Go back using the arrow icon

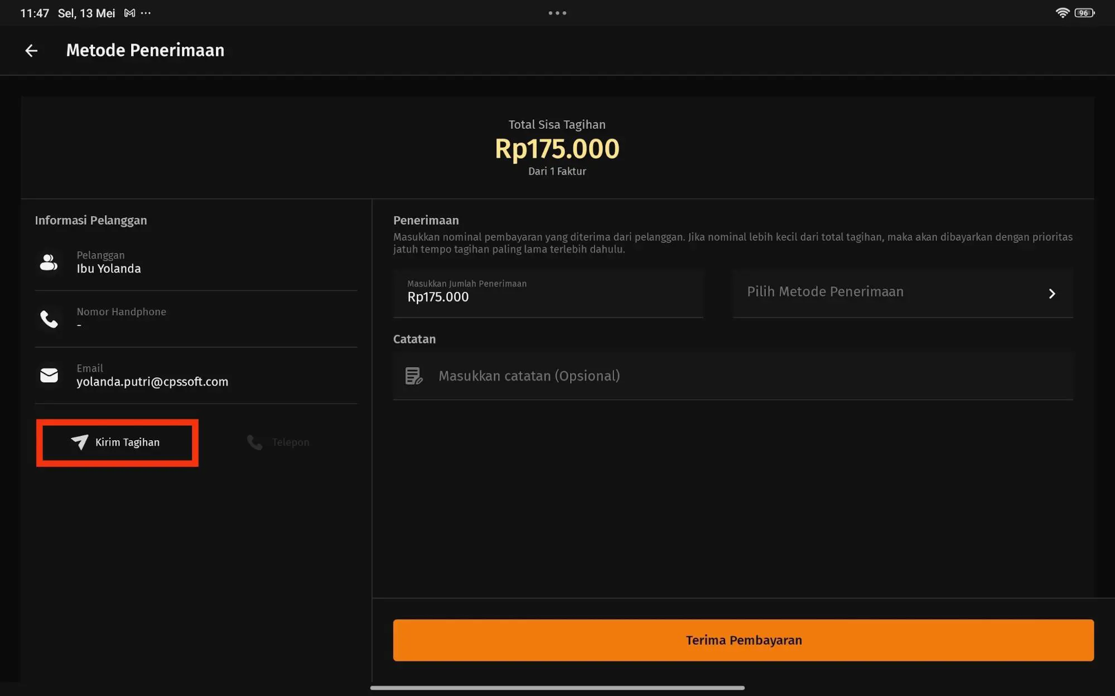pyautogui.click(x=31, y=51)
